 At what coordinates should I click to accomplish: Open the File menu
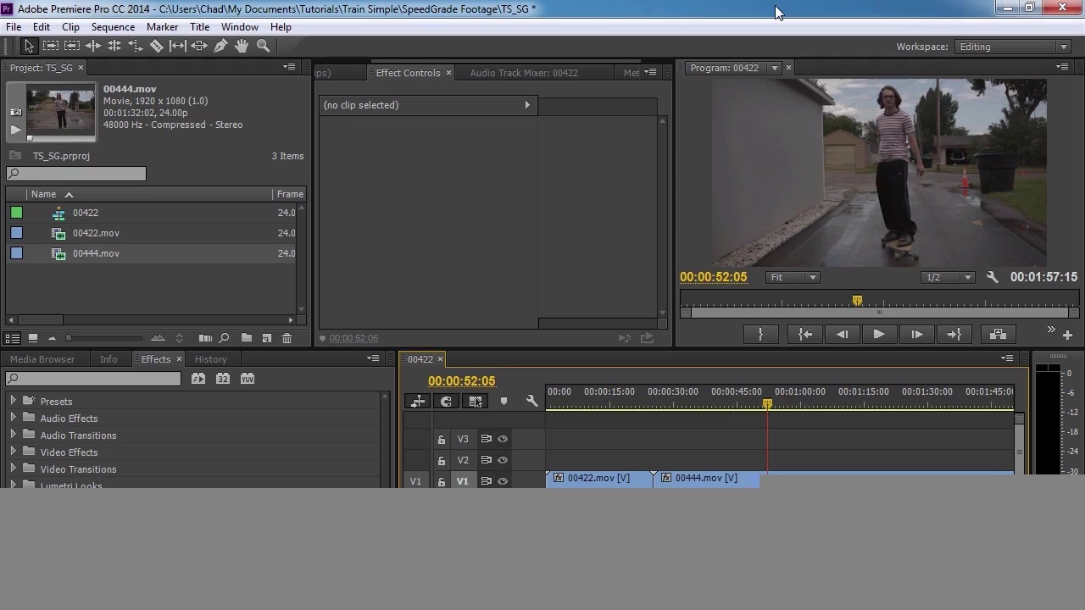[14, 27]
